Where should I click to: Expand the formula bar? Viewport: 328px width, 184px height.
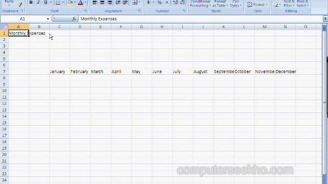point(325,19)
